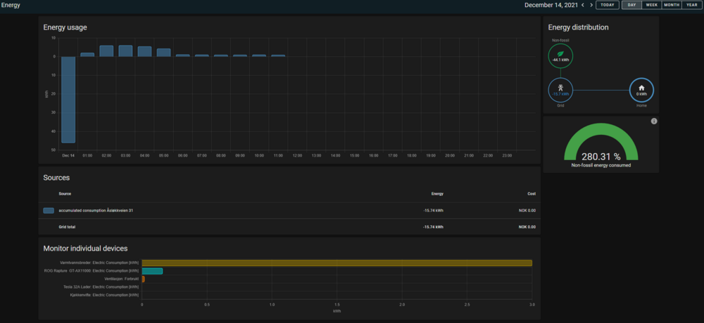Click the info icon on the non-fossil gauge

654,121
